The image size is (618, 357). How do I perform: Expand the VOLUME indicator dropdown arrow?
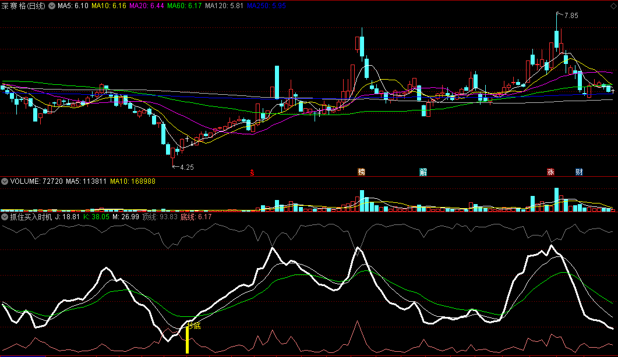coord(5,181)
